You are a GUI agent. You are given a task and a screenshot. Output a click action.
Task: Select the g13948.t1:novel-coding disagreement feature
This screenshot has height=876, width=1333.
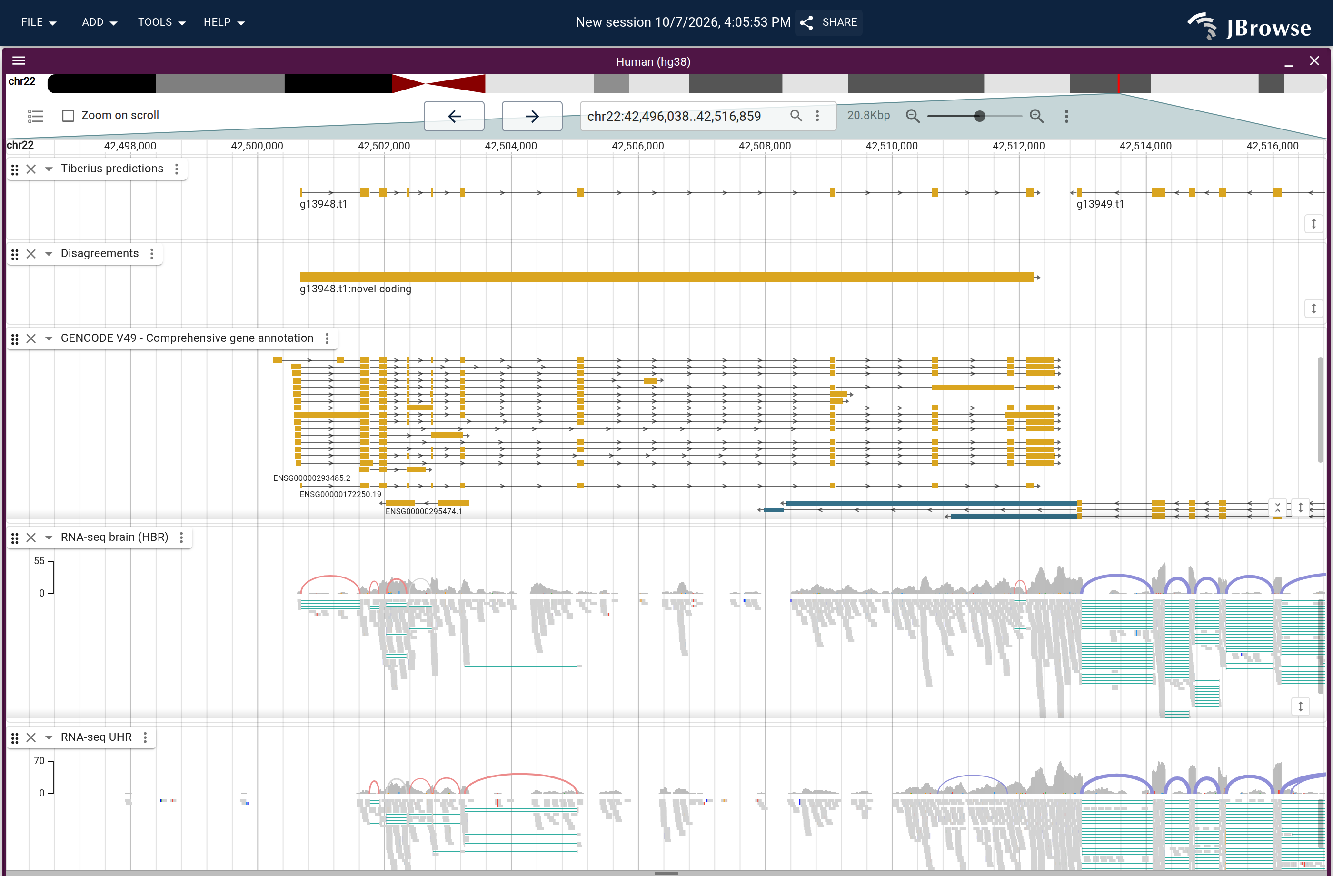click(666, 277)
